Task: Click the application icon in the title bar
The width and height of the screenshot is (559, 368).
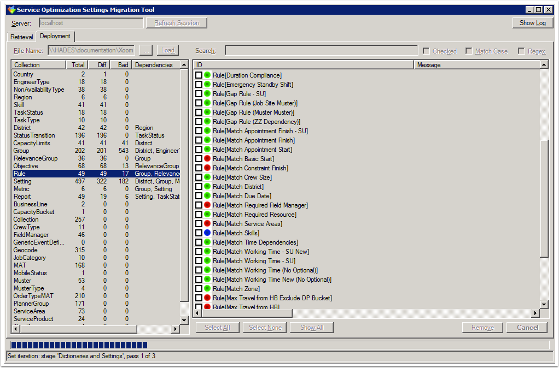Action: click(x=10, y=10)
